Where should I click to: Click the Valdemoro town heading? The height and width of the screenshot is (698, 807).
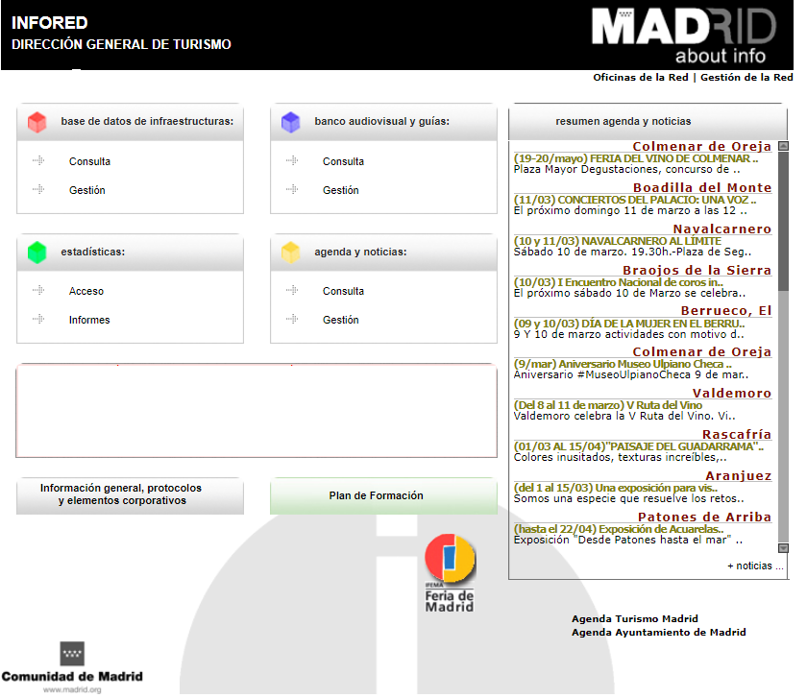pos(732,394)
